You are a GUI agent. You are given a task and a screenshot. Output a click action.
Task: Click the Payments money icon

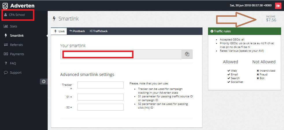[x=6, y=54]
